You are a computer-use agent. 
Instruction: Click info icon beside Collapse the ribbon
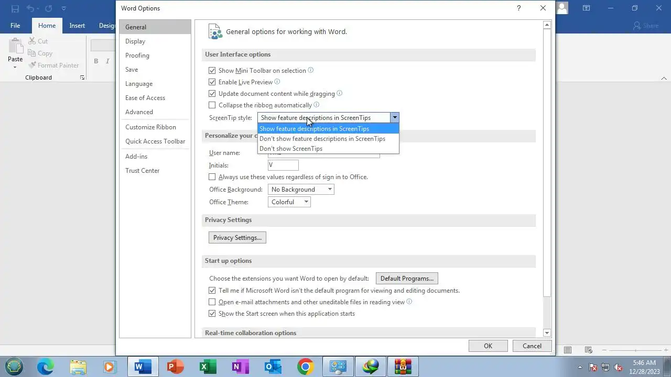click(x=316, y=105)
